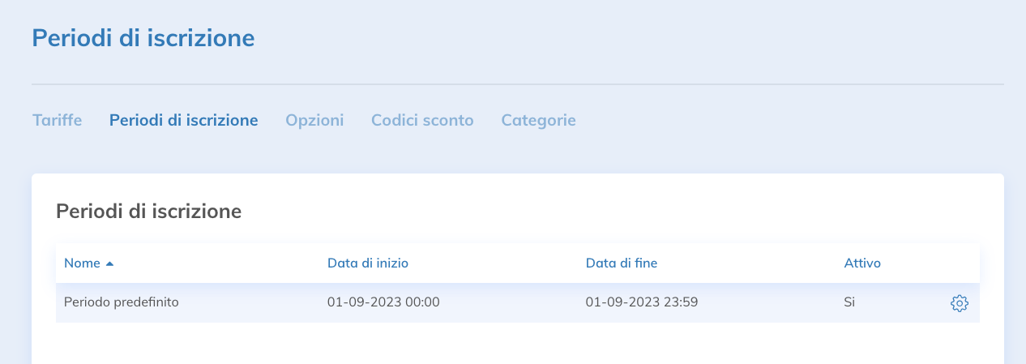Screen dimensions: 1026x364
Task: Click the sort arrow beside Nome
Action: (x=110, y=263)
